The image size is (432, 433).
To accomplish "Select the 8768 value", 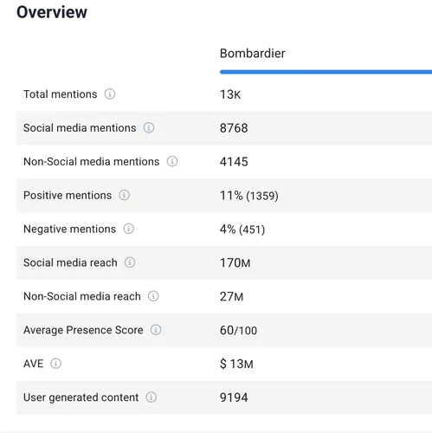I will [234, 128].
